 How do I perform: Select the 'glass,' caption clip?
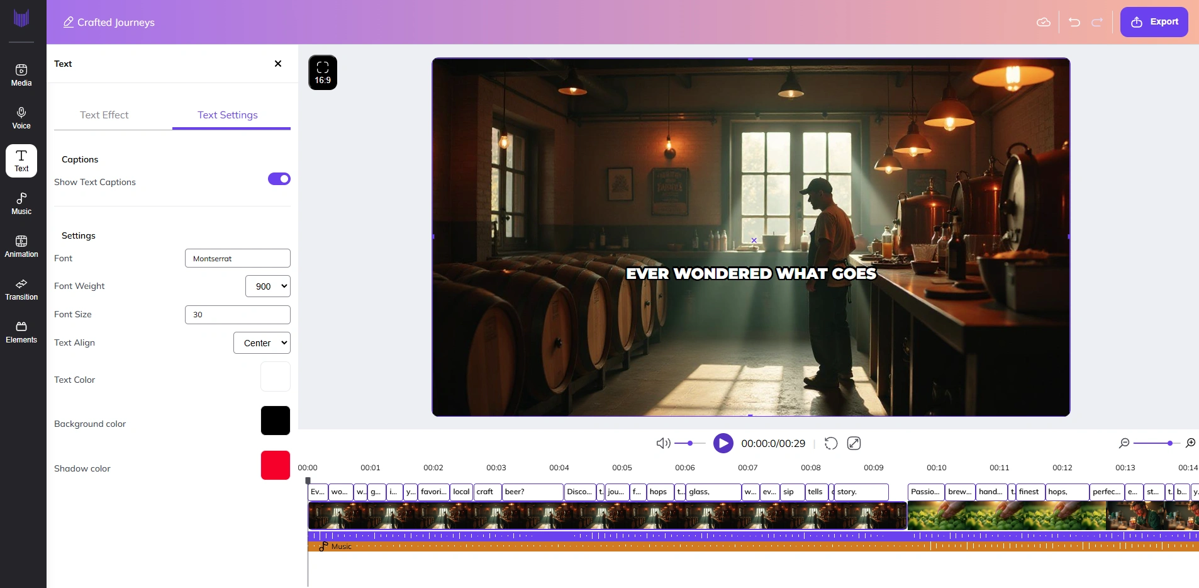coord(713,492)
